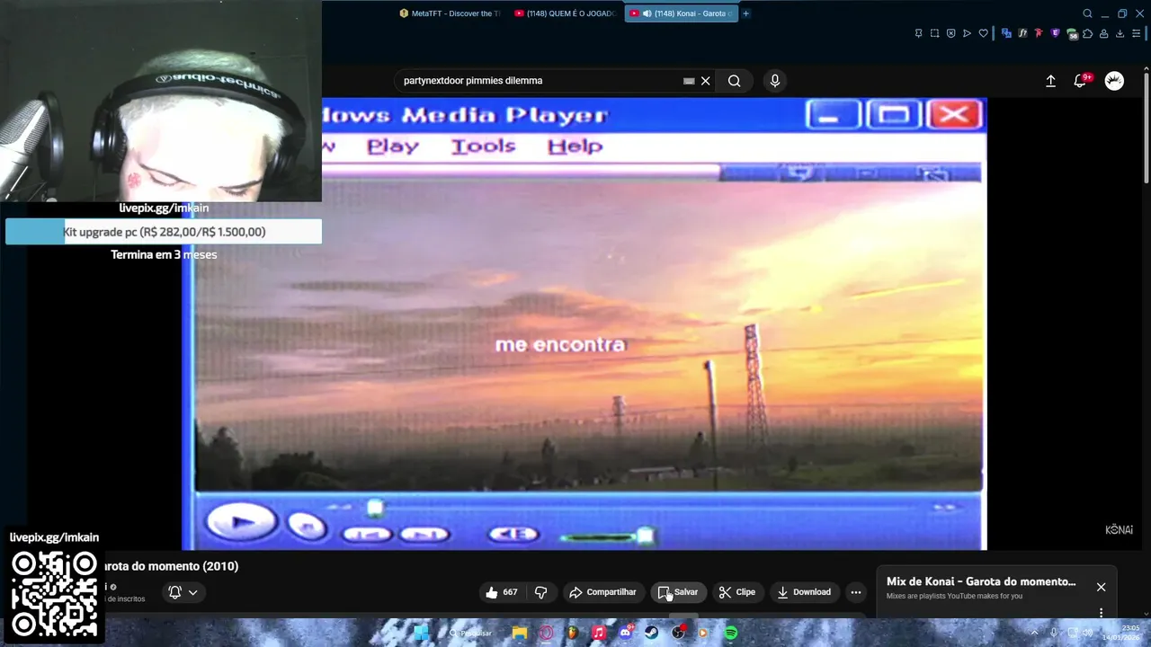Open Steam from taskbar
1151x647 pixels.
[x=652, y=633]
